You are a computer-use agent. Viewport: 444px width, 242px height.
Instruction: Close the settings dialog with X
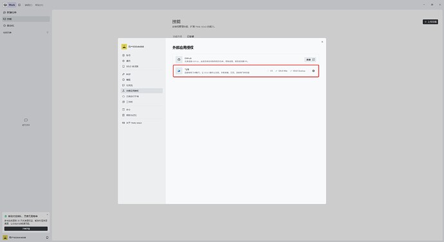pos(322,42)
